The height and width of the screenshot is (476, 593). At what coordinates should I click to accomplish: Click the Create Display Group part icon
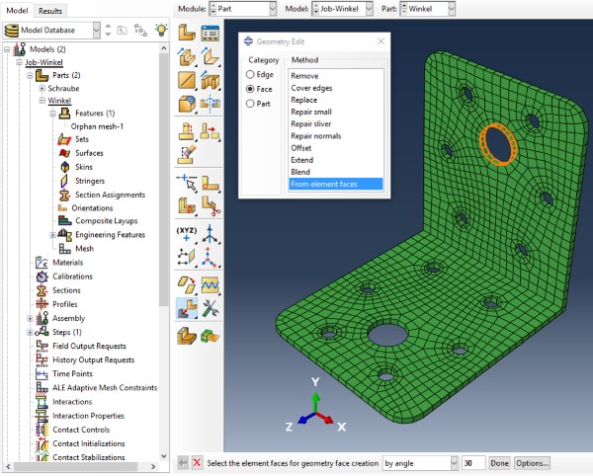pos(187,336)
